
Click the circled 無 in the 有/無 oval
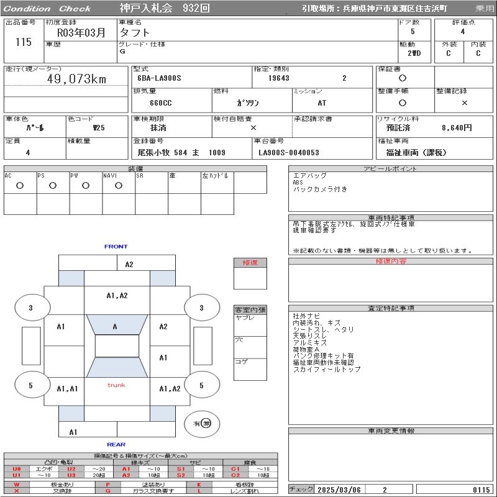[x=206, y=424]
